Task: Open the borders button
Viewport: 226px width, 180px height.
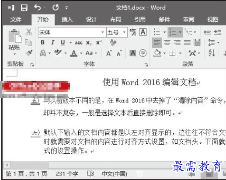Action: tap(172, 53)
